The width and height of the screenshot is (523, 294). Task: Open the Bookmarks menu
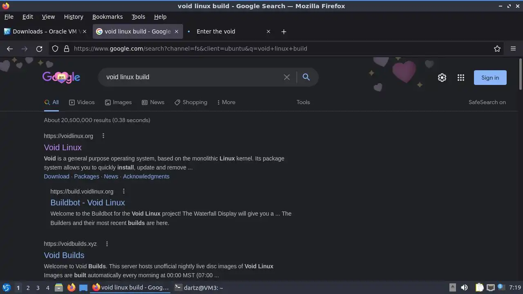[x=107, y=17]
